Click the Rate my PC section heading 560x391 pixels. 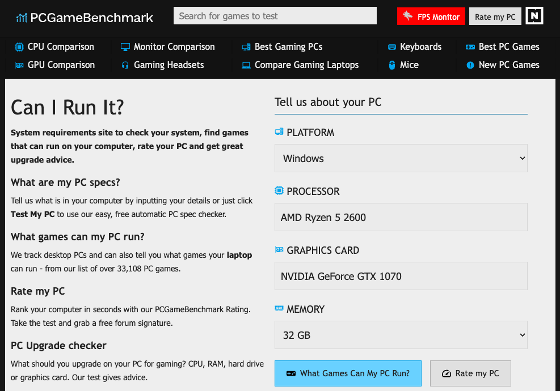[38, 291]
